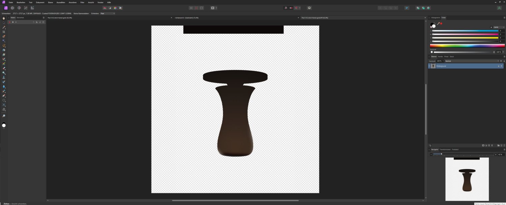Toggle the lock on Hintergrund layer
506x205 pixels.
pos(498,66)
